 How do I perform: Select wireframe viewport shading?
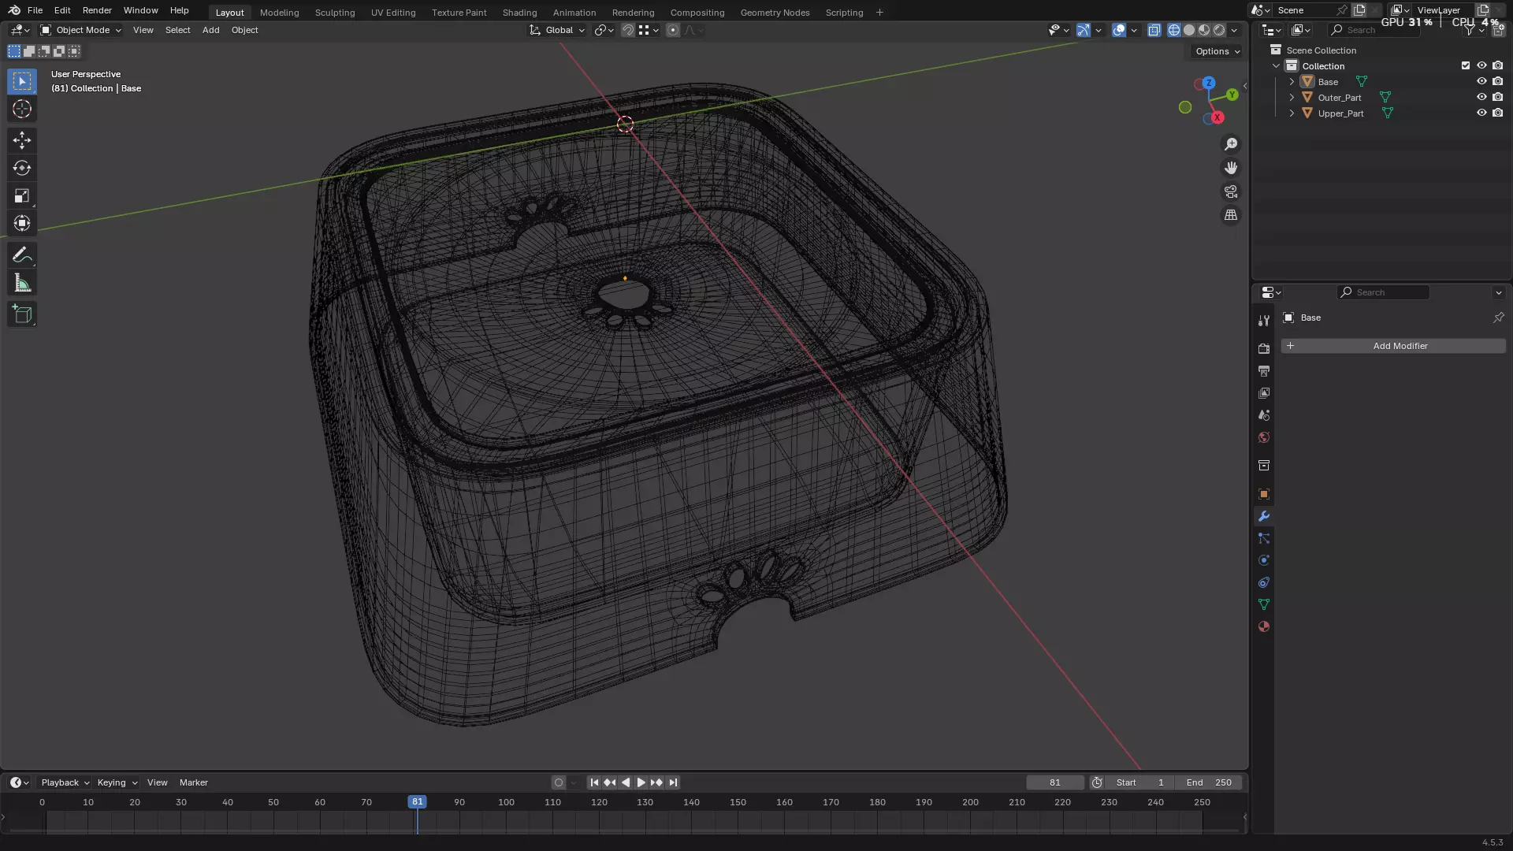1173,30
